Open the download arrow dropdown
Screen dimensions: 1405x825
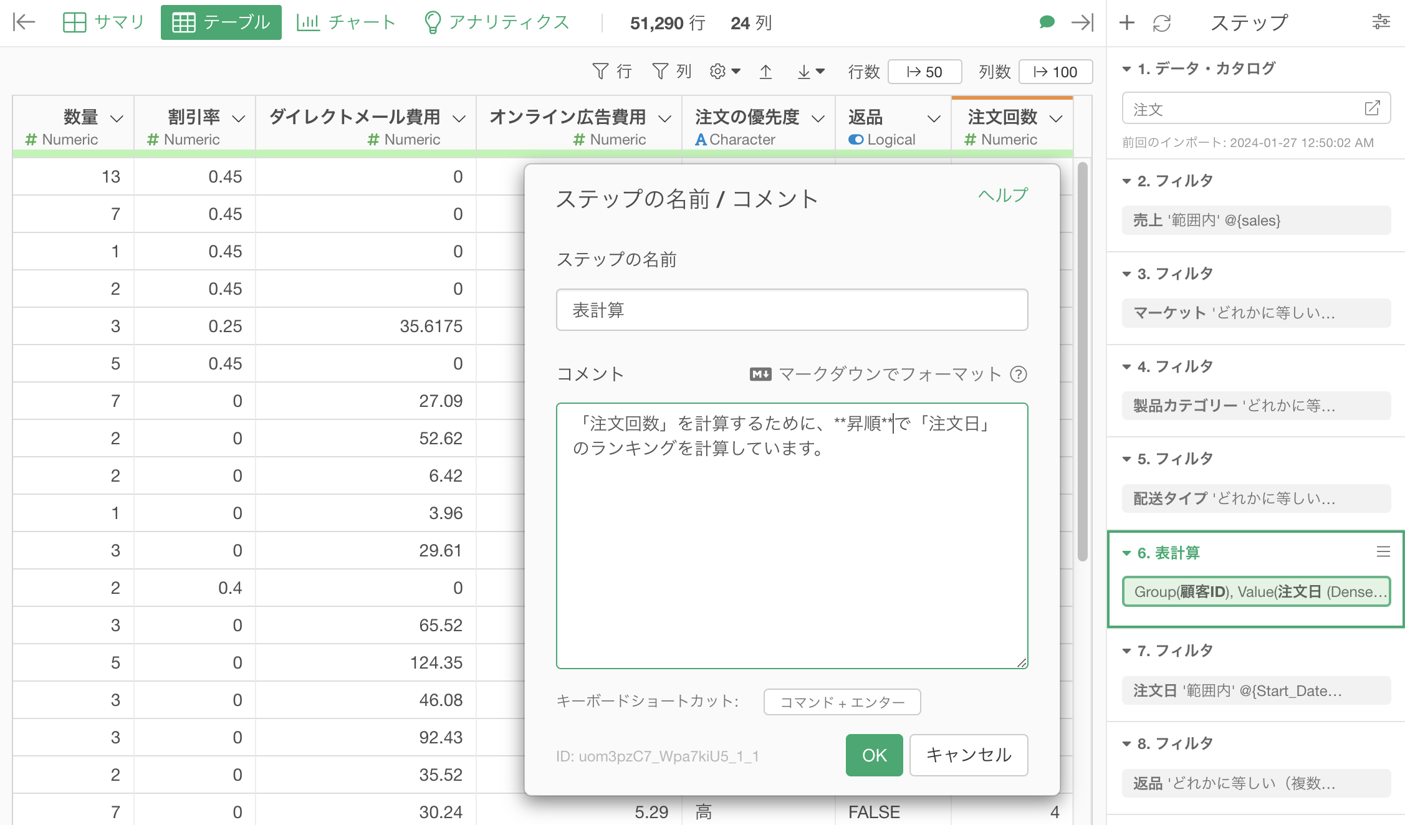pyautogui.click(x=811, y=72)
